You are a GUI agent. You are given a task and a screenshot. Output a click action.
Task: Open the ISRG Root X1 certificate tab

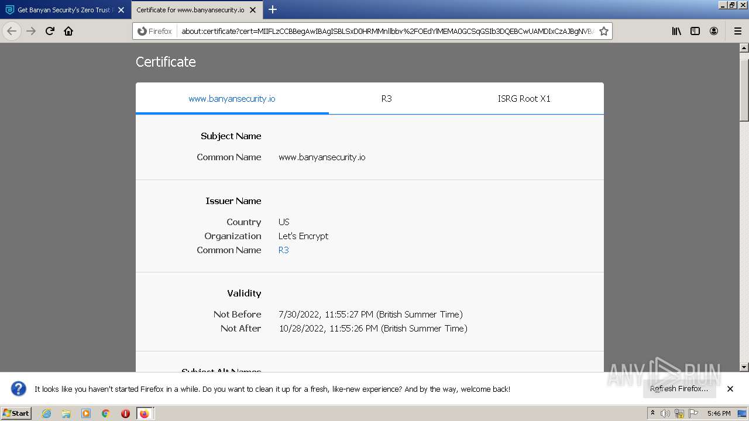pyautogui.click(x=524, y=99)
